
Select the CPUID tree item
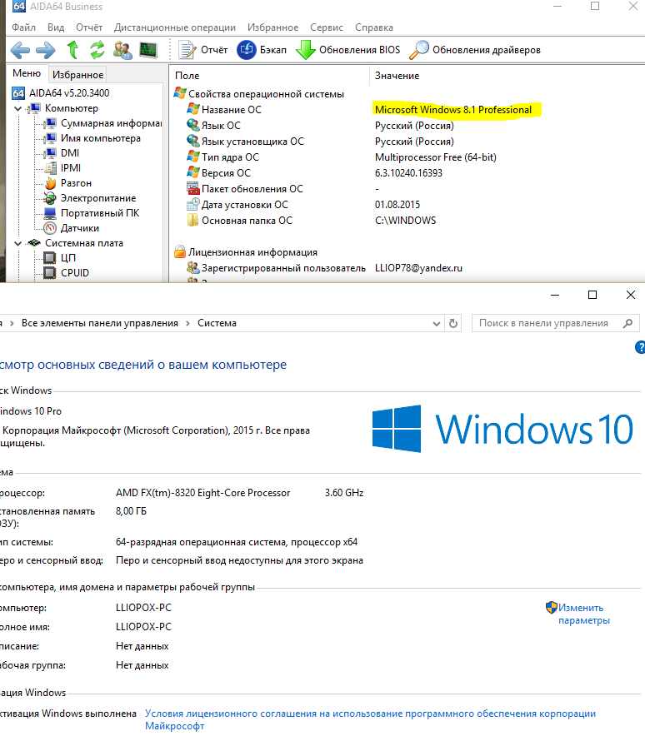[66, 273]
